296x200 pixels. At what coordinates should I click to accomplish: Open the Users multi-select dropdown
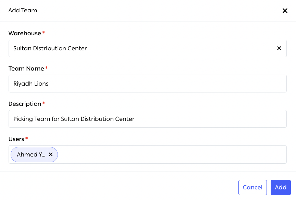tap(171, 154)
